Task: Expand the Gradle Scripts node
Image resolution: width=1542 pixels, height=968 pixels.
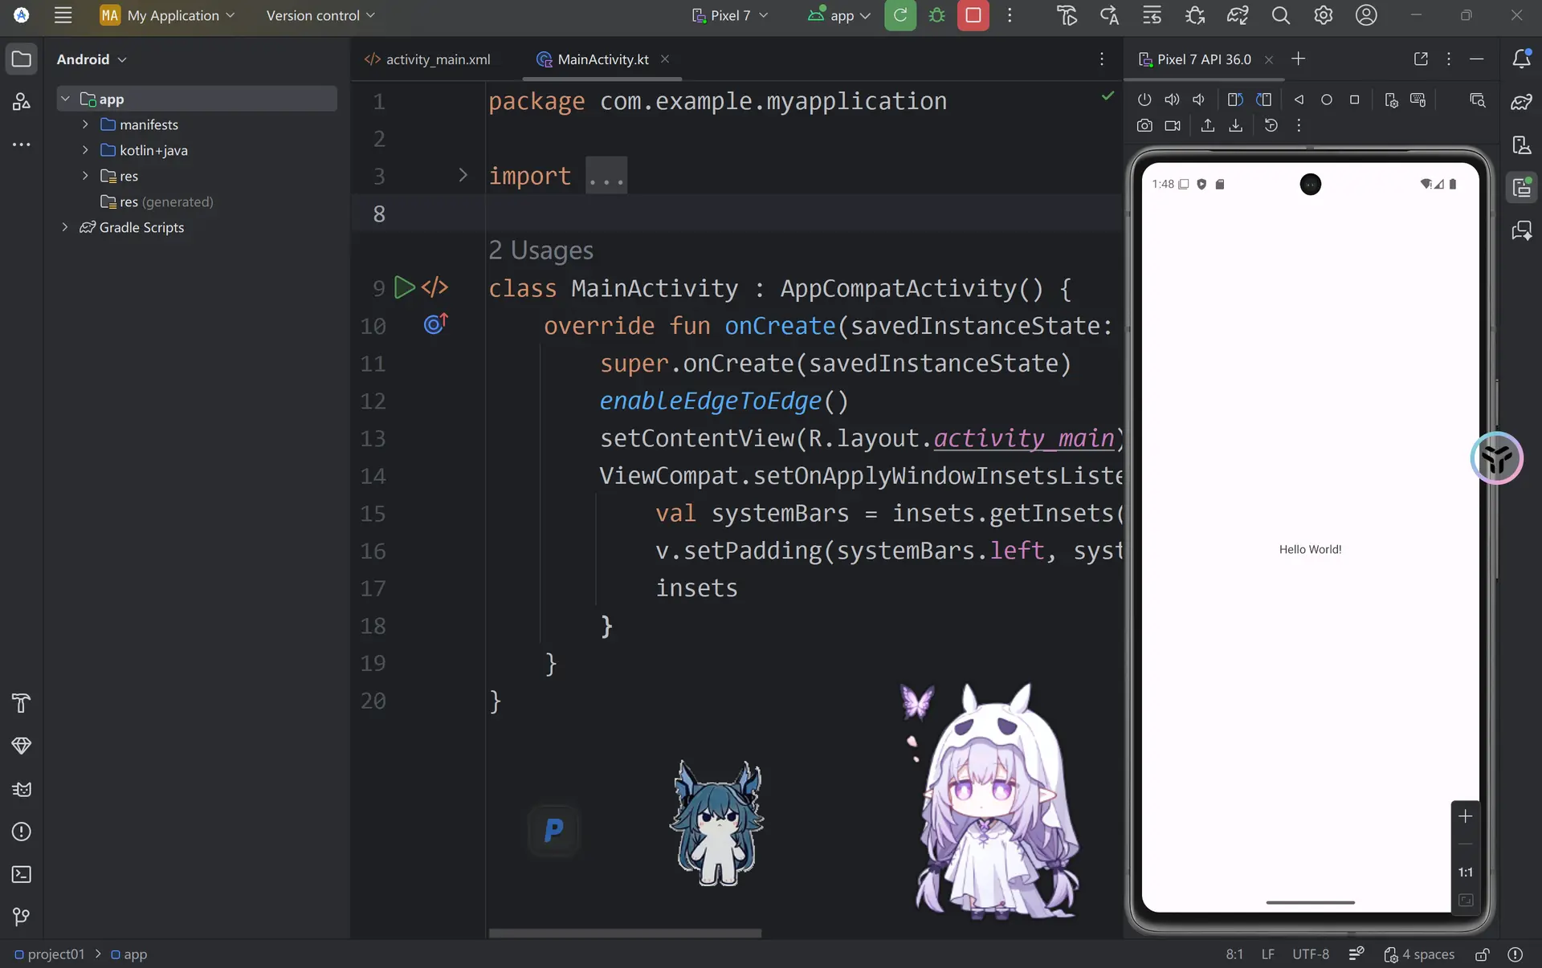Action: click(65, 227)
